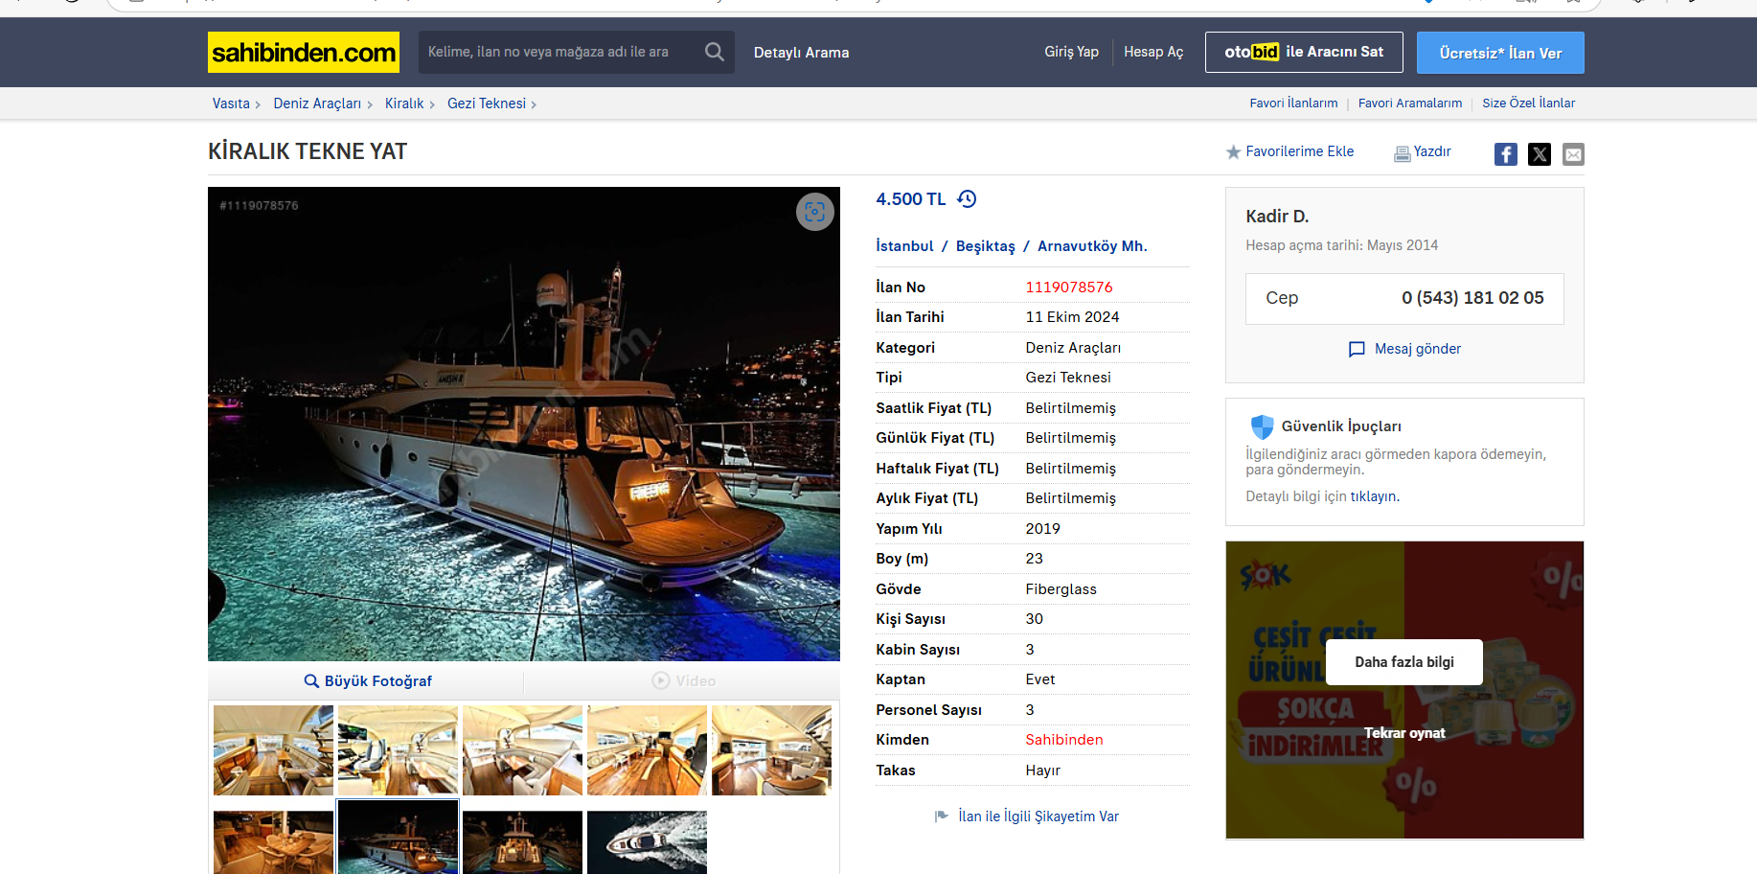Image resolution: width=1757 pixels, height=874 pixels.
Task: Select the stern night view thumbnail
Action: (522, 842)
